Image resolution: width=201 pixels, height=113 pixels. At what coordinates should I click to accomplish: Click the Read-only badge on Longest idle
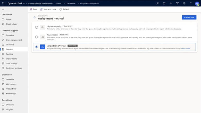tap(72, 46)
